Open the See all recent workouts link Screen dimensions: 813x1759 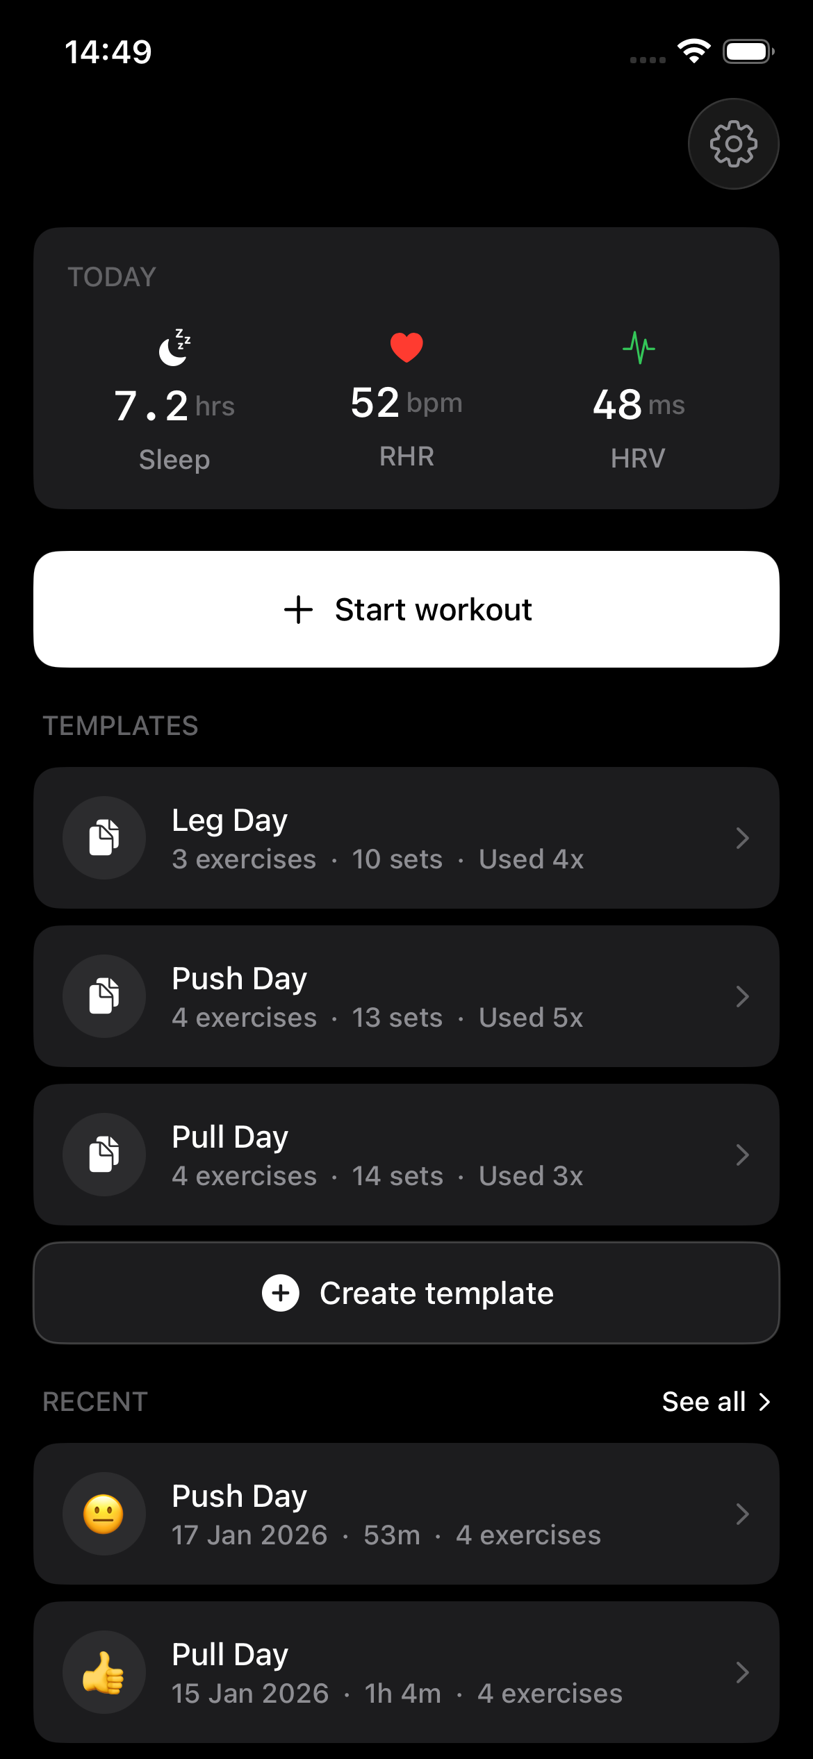point(716,1402)
